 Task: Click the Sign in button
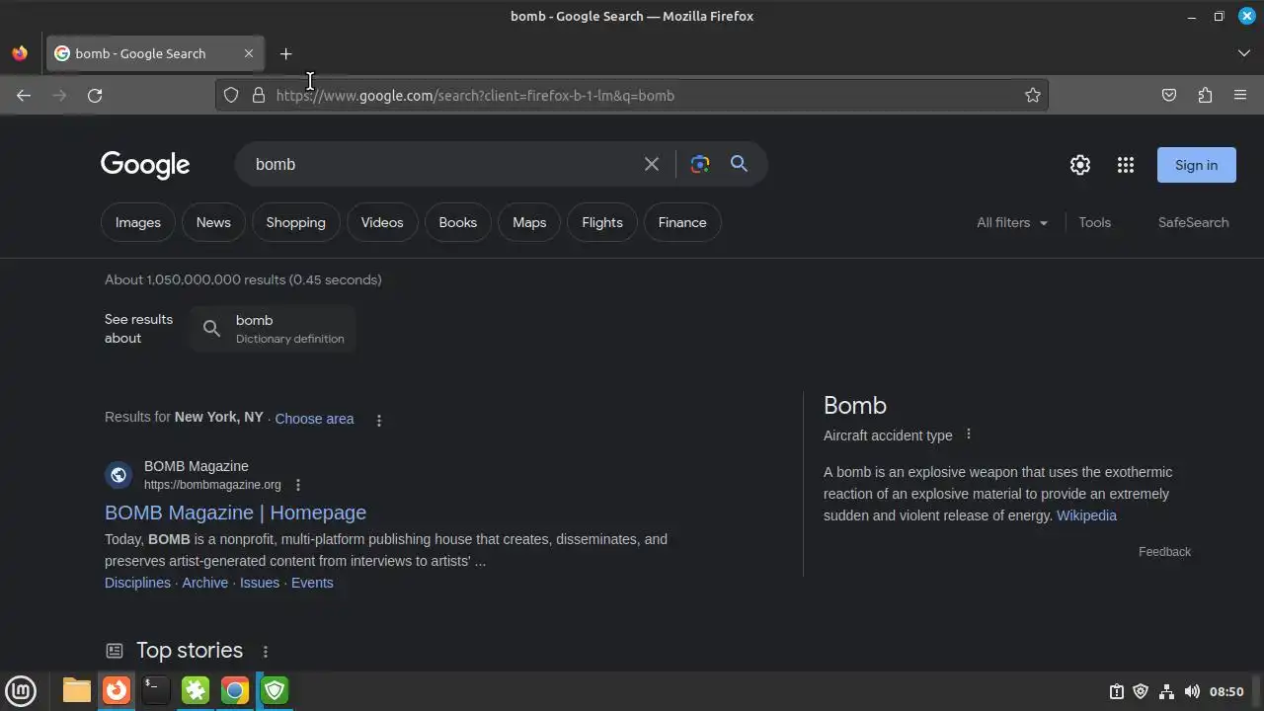[x=1197, y=165]
